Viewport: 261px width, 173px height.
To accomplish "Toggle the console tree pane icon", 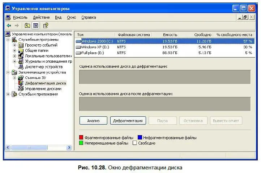I will point(35,26).
